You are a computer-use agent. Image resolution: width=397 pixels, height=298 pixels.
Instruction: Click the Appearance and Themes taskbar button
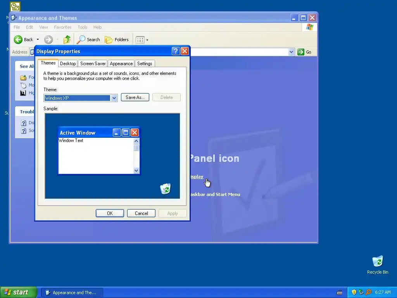point(72,293)
